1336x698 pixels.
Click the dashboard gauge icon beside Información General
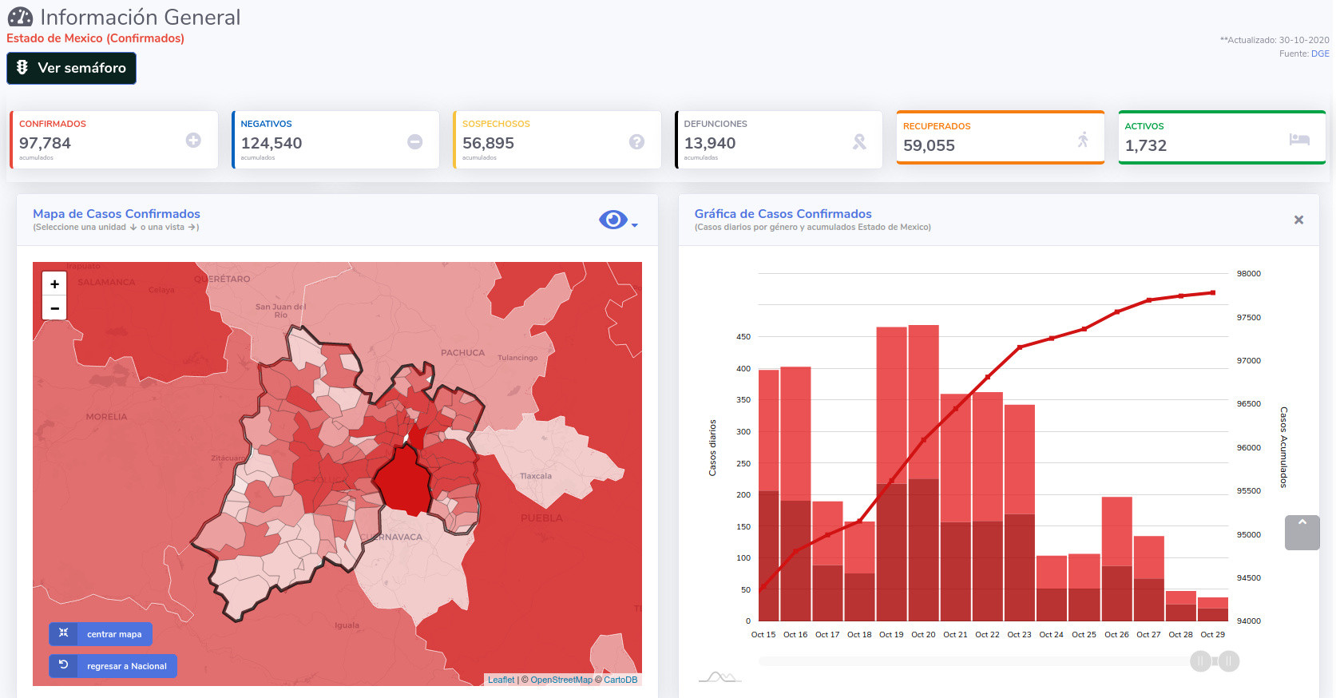[20, 17]
